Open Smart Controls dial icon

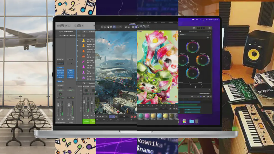click(x=75, y=26)
